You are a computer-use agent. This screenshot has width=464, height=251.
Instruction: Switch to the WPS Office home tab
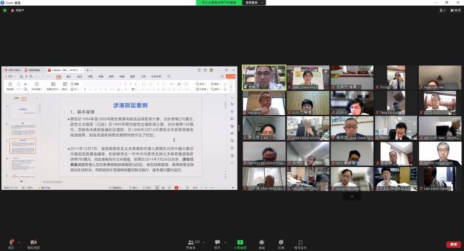click(x=12, y=70)
